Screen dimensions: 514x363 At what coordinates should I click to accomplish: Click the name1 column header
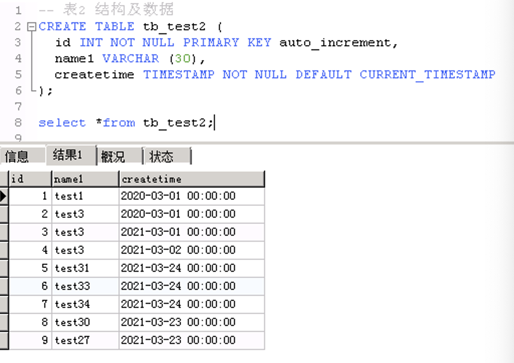point(85,178)
